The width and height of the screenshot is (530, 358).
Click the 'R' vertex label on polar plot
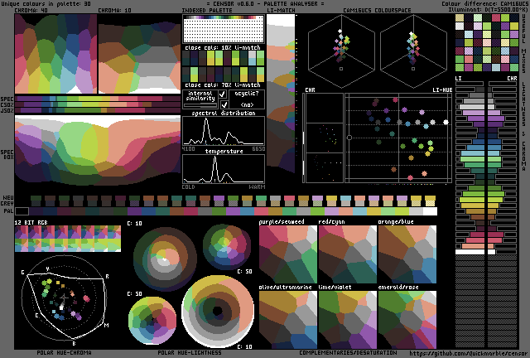[107, 277]
